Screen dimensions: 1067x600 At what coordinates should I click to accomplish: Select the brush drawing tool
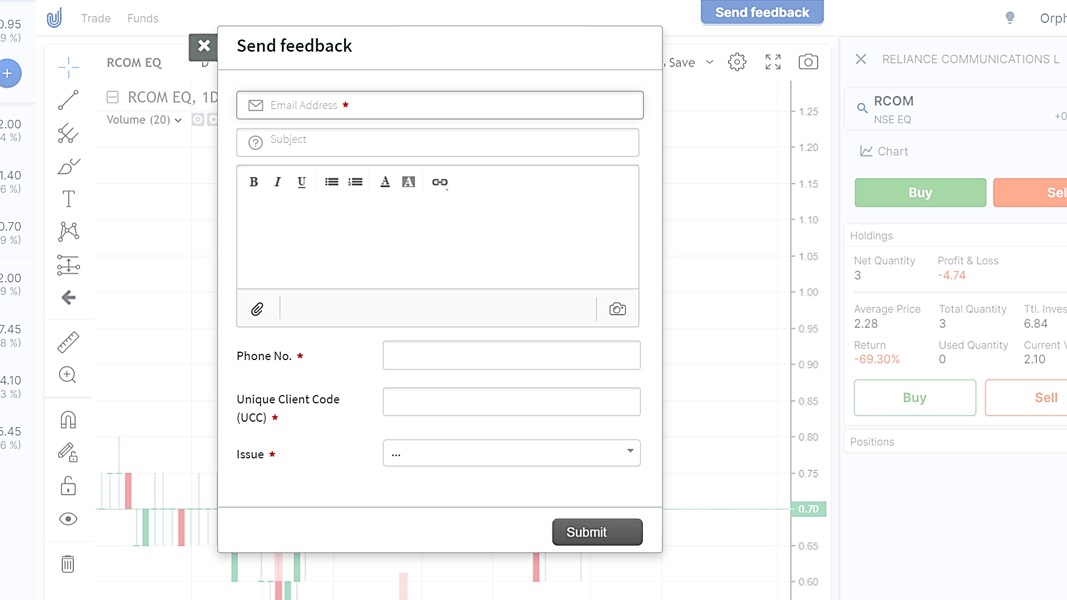(x=68, y=166)
